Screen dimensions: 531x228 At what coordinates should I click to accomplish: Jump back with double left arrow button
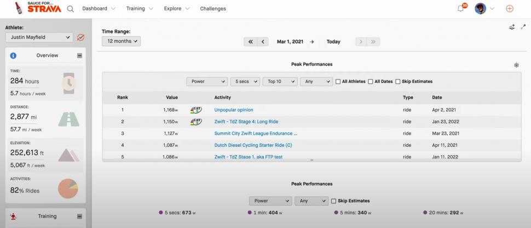tap(250, 42)
